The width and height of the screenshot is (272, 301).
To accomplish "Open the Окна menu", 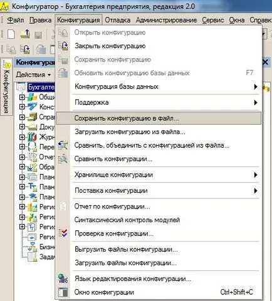I will (237, 20).
